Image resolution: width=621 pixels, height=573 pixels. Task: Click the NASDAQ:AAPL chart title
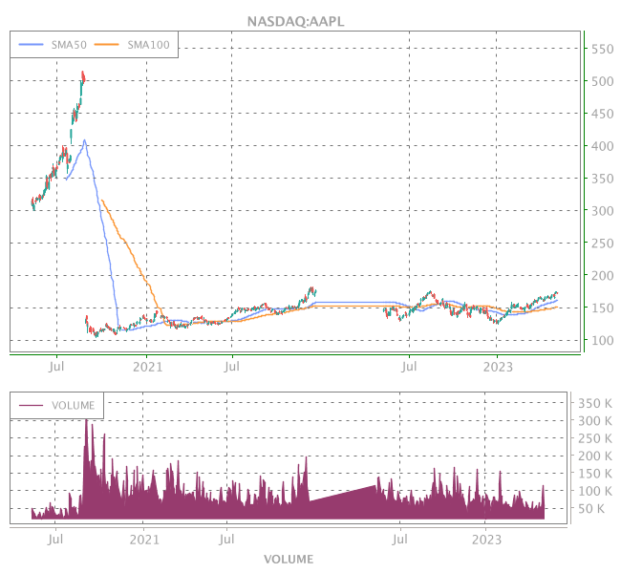(295, 21)
